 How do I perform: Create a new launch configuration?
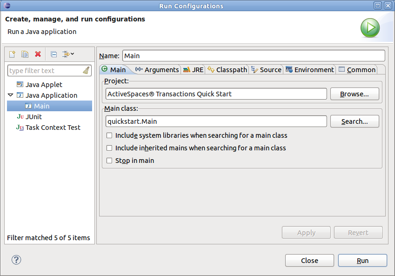point(12,54)
